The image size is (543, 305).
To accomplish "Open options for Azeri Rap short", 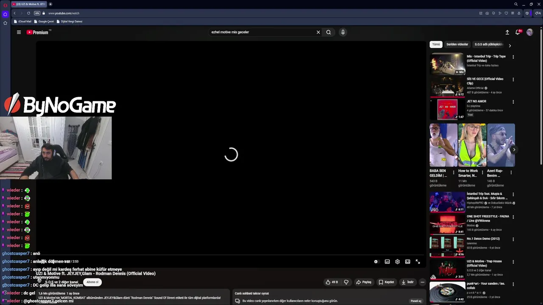I will coord(511,172).
